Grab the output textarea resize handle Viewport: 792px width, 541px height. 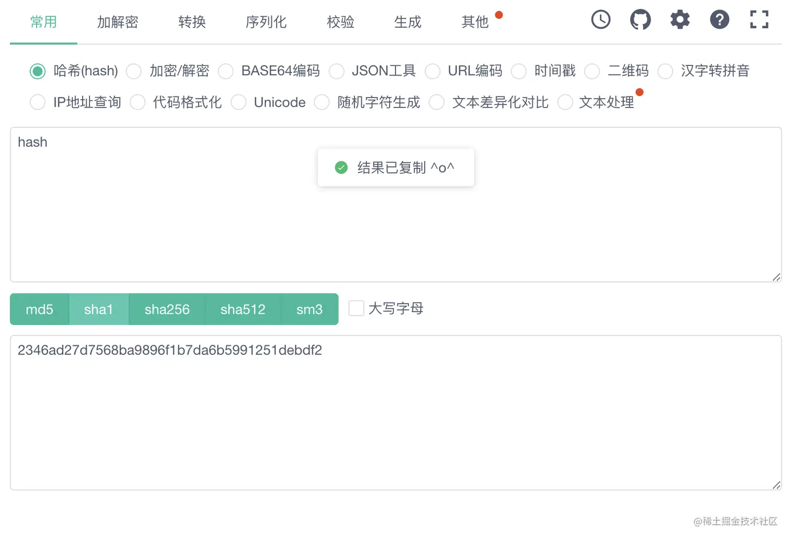776,485
